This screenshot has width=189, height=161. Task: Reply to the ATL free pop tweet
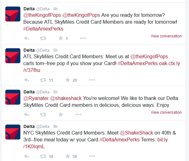[27, 80]
